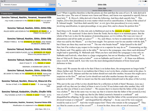Tap the Wi-Fi status icon
The width and height of the screenshot is (148, 111).
pos(5,1)
